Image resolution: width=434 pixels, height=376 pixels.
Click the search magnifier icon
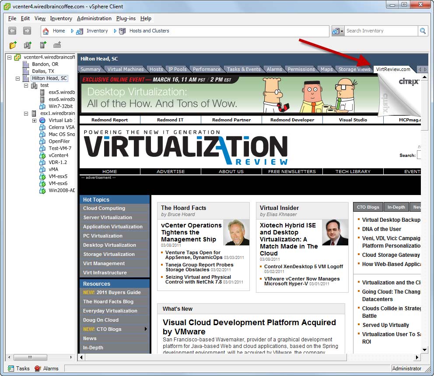pyautogui.click(x=423, y=31)
